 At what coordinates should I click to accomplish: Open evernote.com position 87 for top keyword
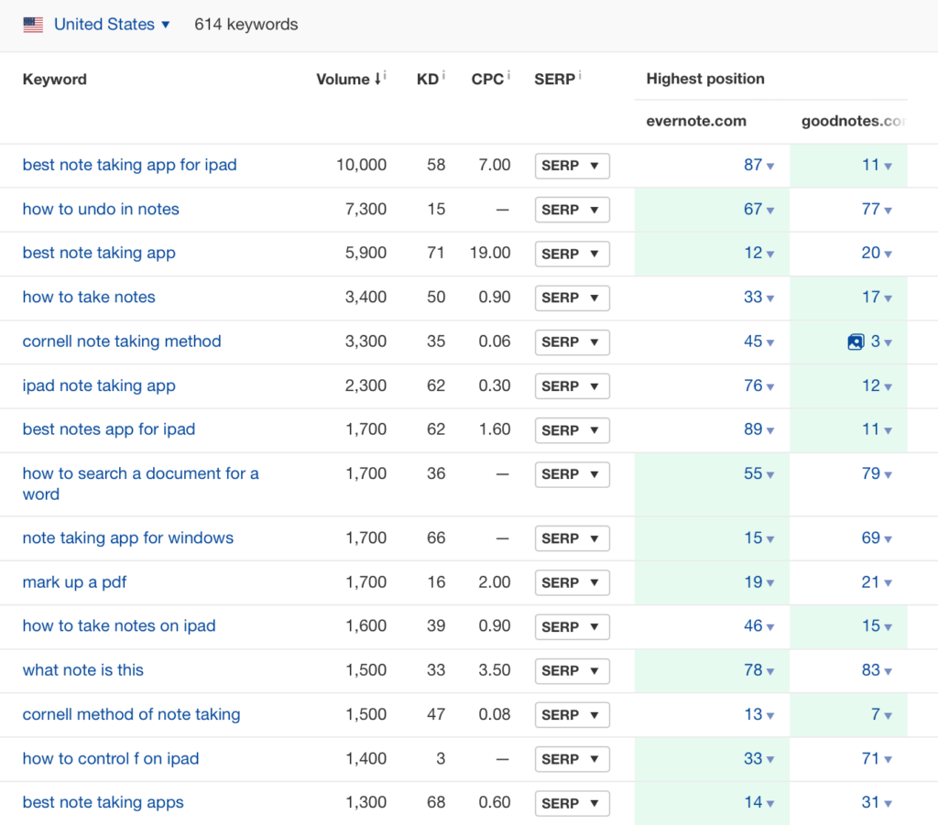[x=758, y=165]
